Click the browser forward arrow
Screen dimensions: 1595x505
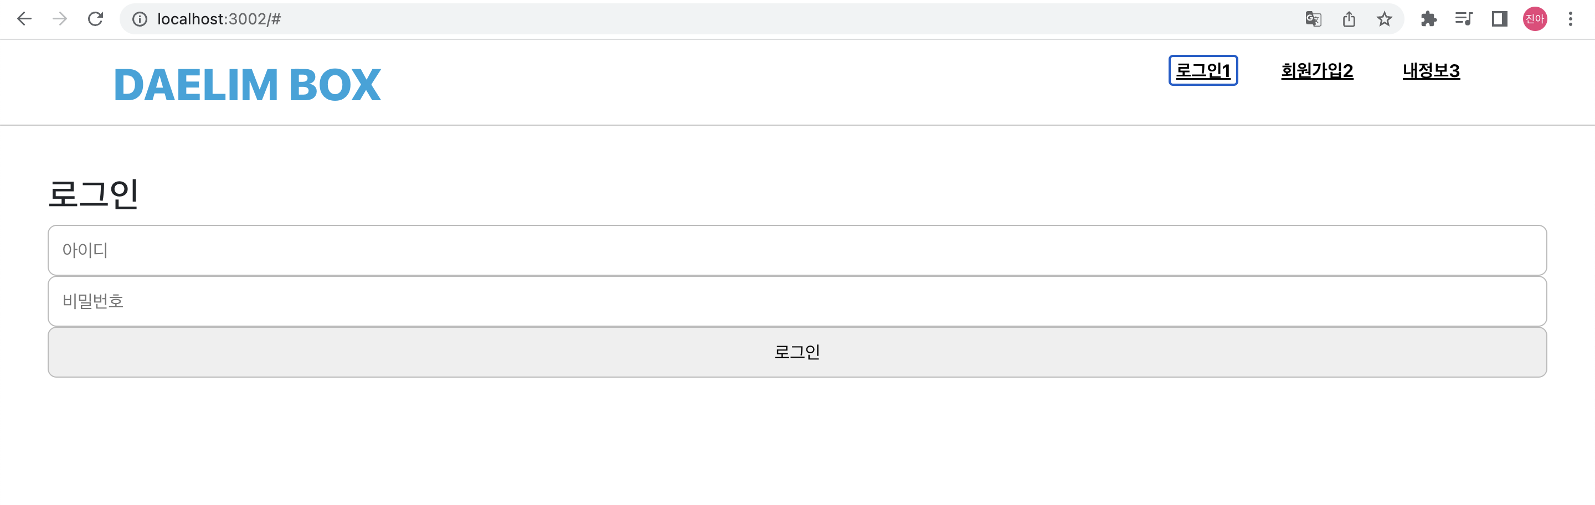[60, 19]
